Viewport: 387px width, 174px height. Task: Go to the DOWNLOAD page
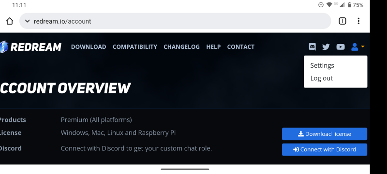[89, 47]
